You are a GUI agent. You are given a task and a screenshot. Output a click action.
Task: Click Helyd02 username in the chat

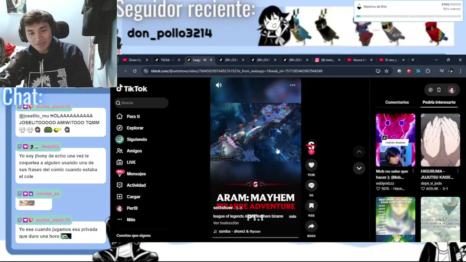click(x=50, y=147)
